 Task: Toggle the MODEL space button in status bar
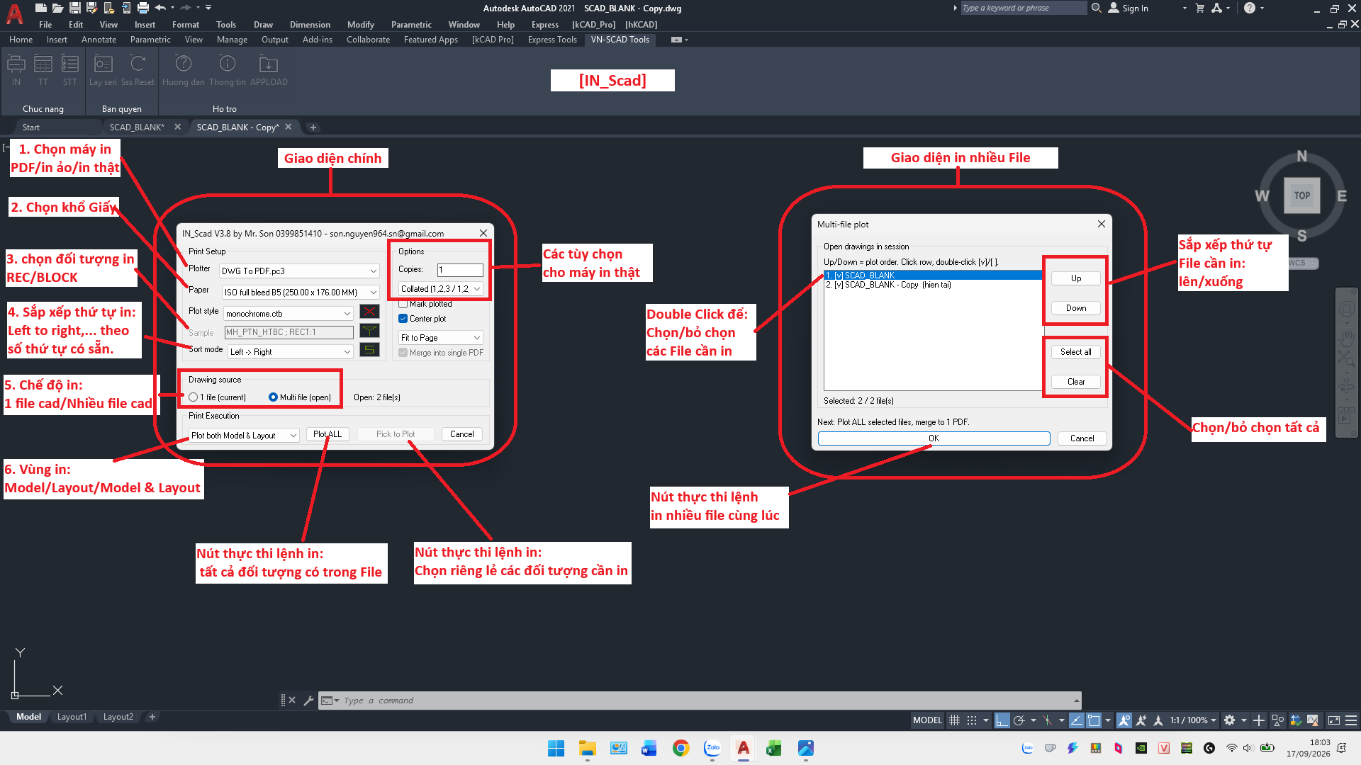(x=927, y=720)
